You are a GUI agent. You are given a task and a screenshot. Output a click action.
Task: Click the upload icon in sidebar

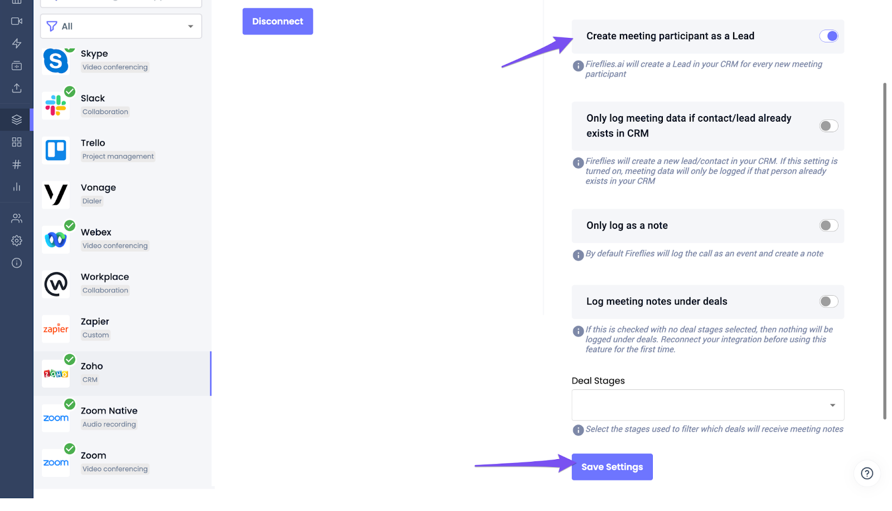17,88
